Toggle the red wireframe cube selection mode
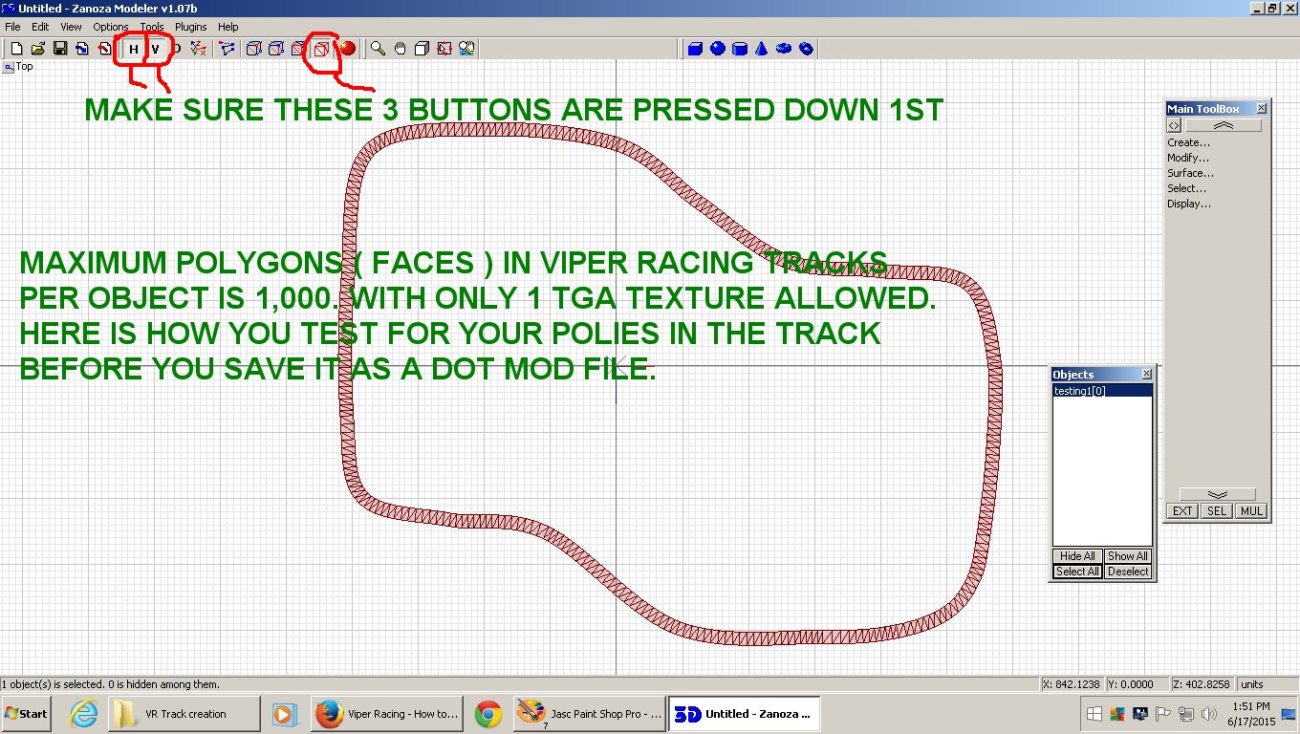This screenshot has height=734, width=1300. pos(322,48)
